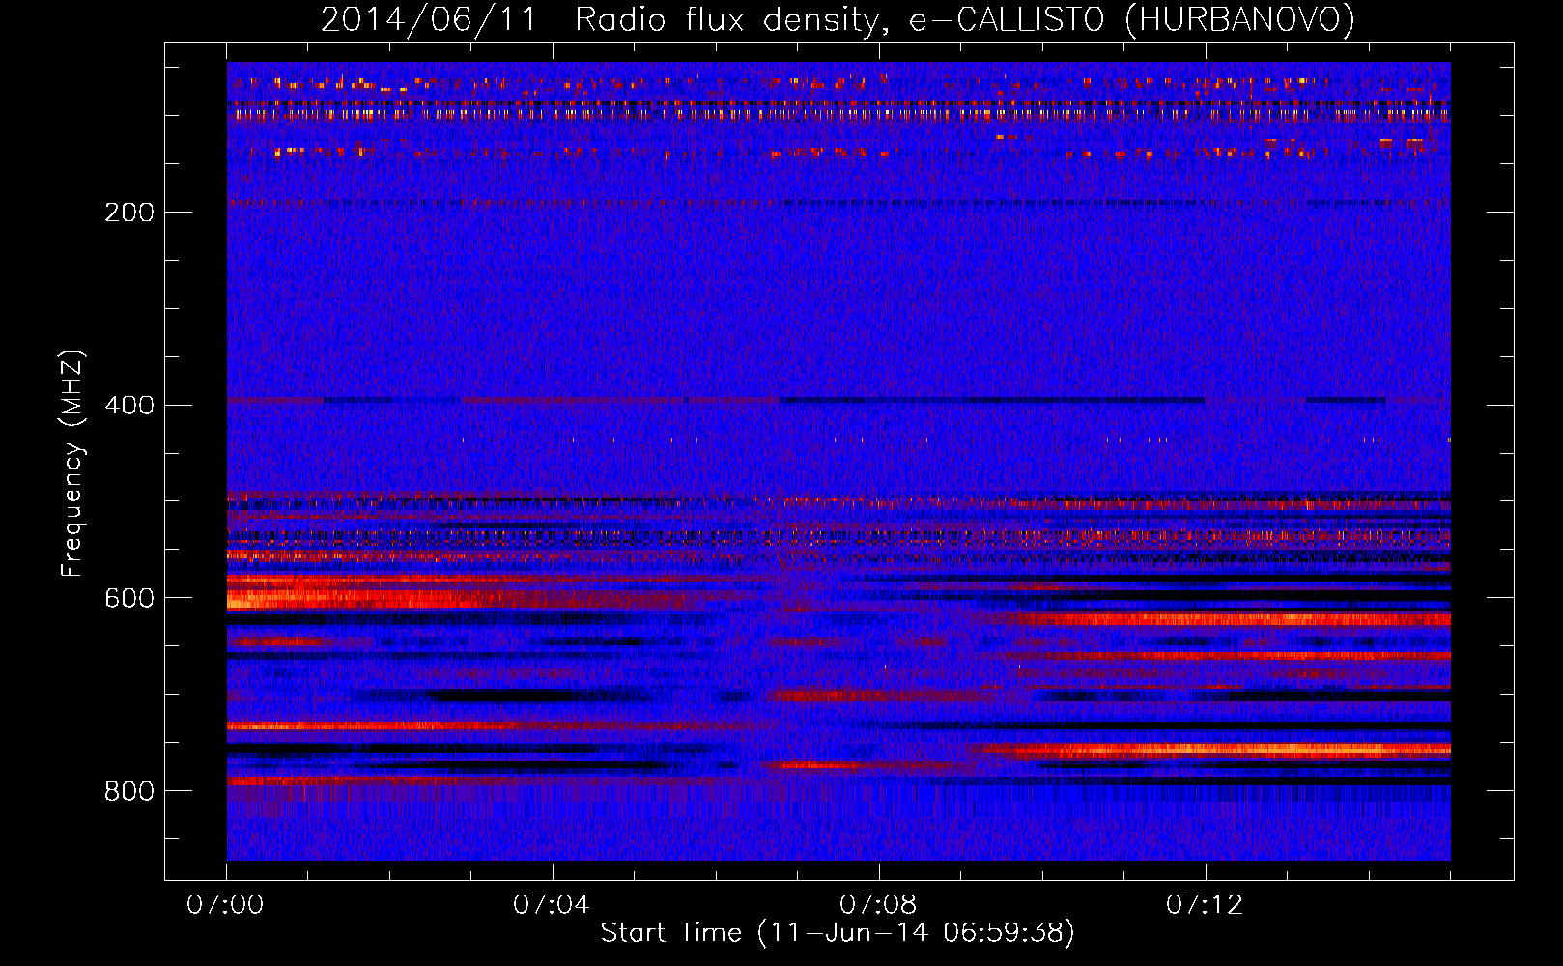This screenshot has height=966, width=1563.
Task: Click the 800 frequency tick label
Action: pos(129,791)
